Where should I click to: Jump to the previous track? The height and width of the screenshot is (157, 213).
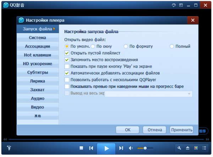click(91, 148)
